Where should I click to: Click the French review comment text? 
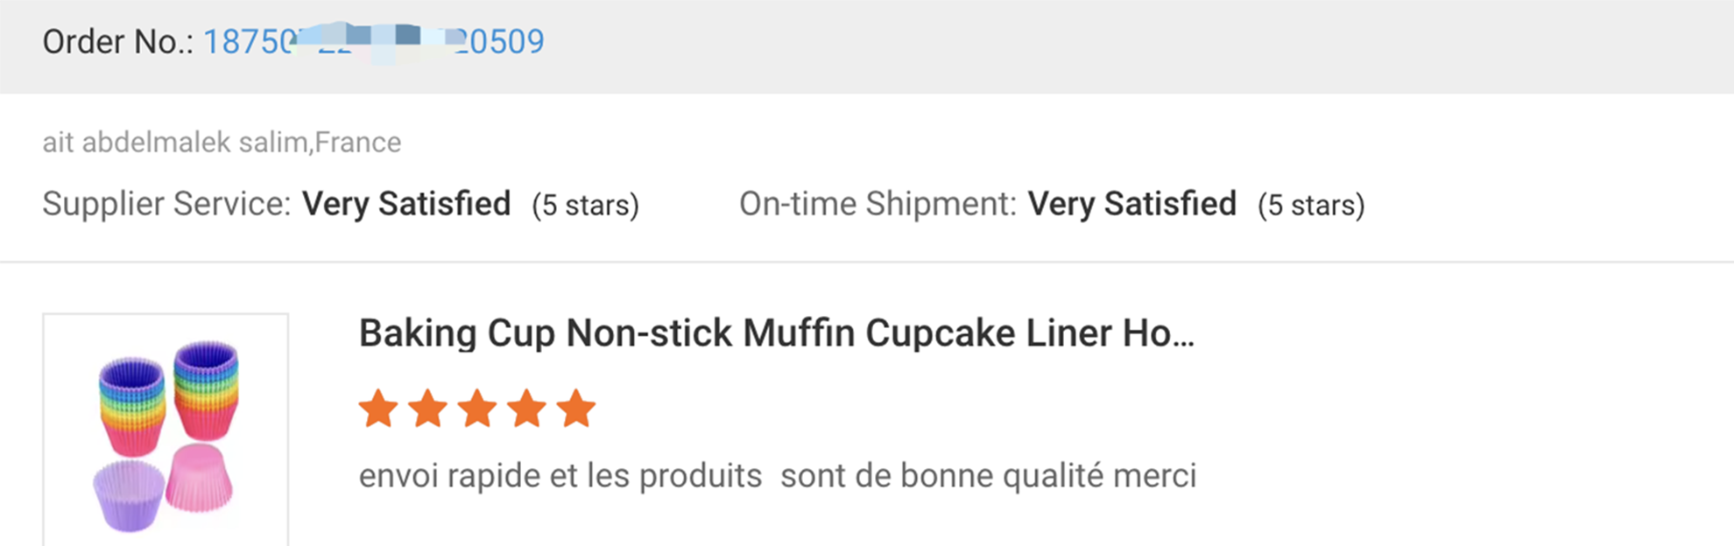[x=777, y=476]
